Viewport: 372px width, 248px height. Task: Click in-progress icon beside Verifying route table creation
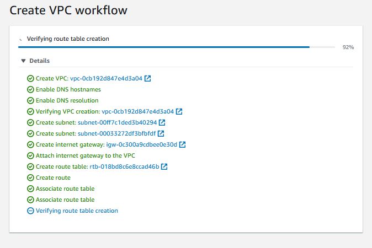[x=30, y=211]
